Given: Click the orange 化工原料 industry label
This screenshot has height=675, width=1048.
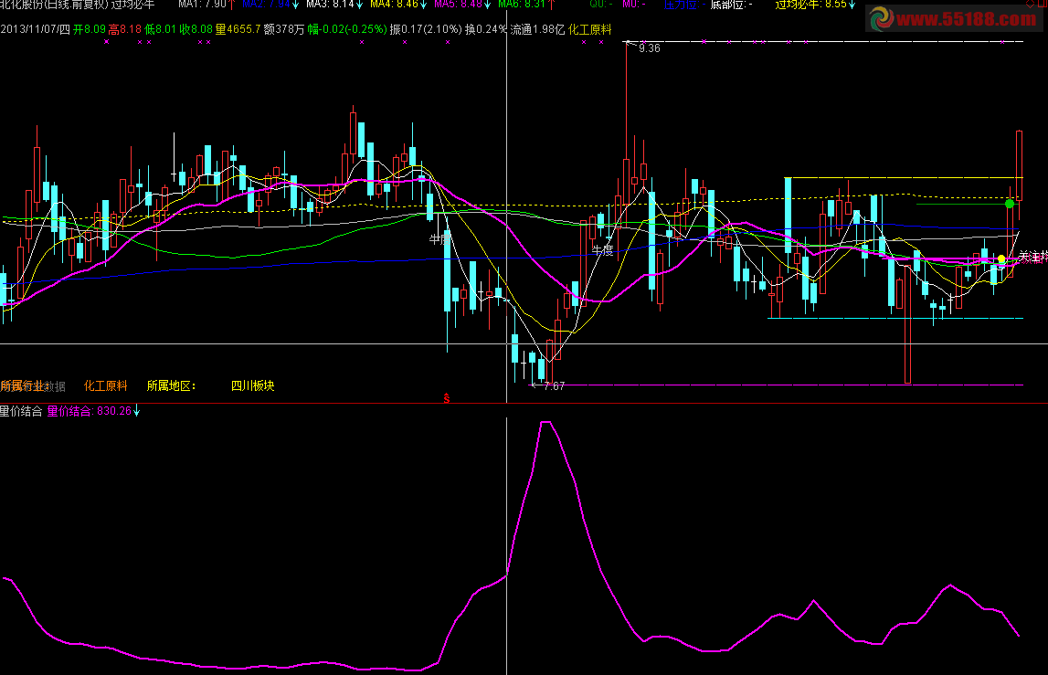Looking at the screenshot, I should click(x=106, y=385).
